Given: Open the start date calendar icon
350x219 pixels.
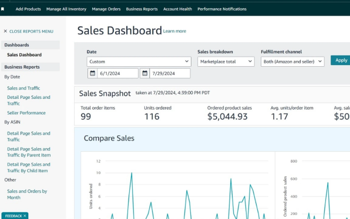Looking at the screenshot, I should 92,73.
